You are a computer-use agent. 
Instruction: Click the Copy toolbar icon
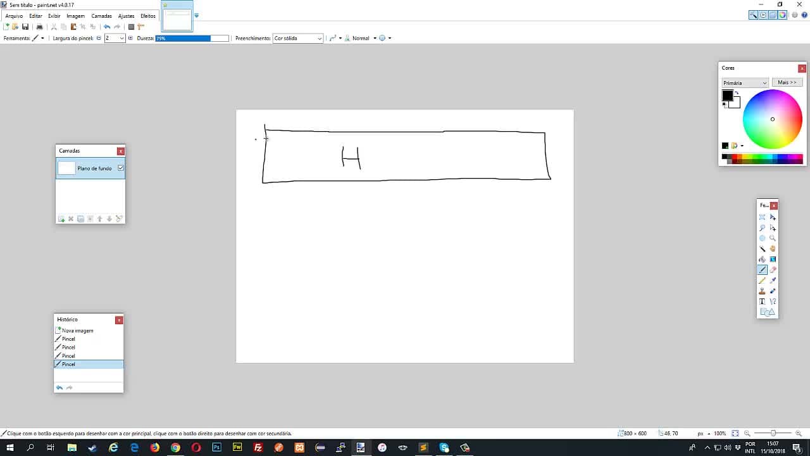click(x=63, y=27)
